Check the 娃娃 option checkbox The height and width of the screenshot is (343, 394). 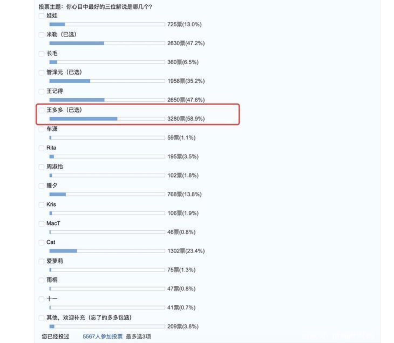coord(41,16)
